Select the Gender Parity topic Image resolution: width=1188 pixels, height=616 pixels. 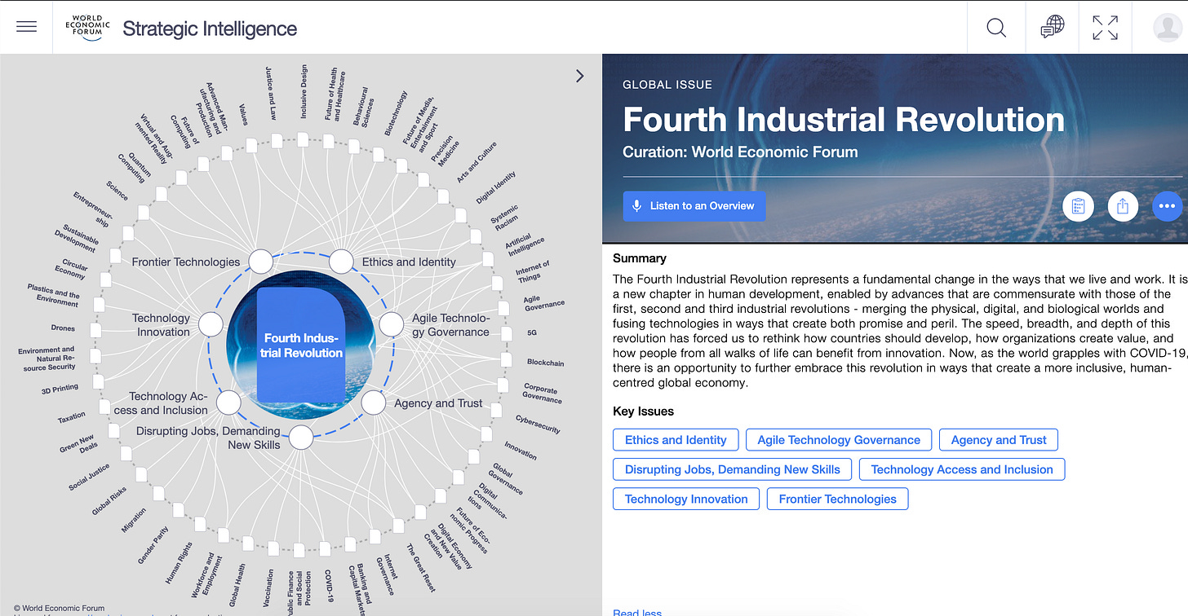pyautogui.click(x=153, y=545)
